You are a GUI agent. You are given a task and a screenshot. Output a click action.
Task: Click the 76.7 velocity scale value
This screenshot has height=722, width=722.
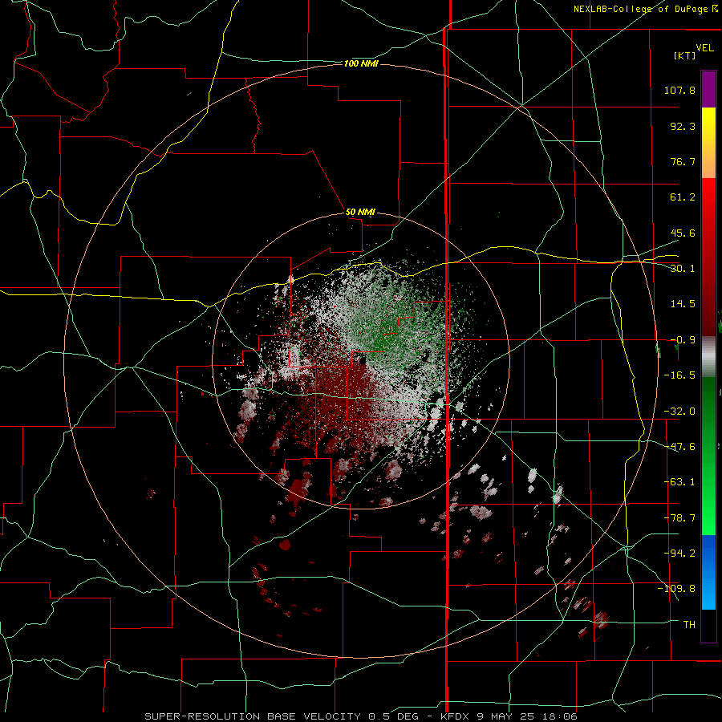tap(683, 161)
